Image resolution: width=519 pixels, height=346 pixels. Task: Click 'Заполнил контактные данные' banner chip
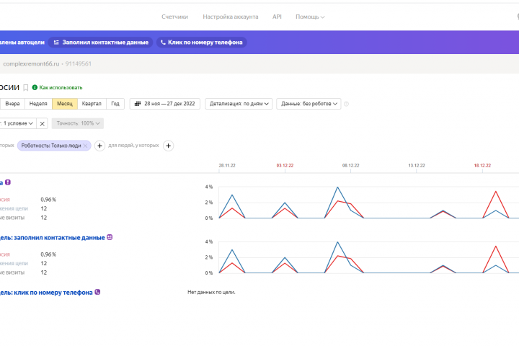click(101, 43)
